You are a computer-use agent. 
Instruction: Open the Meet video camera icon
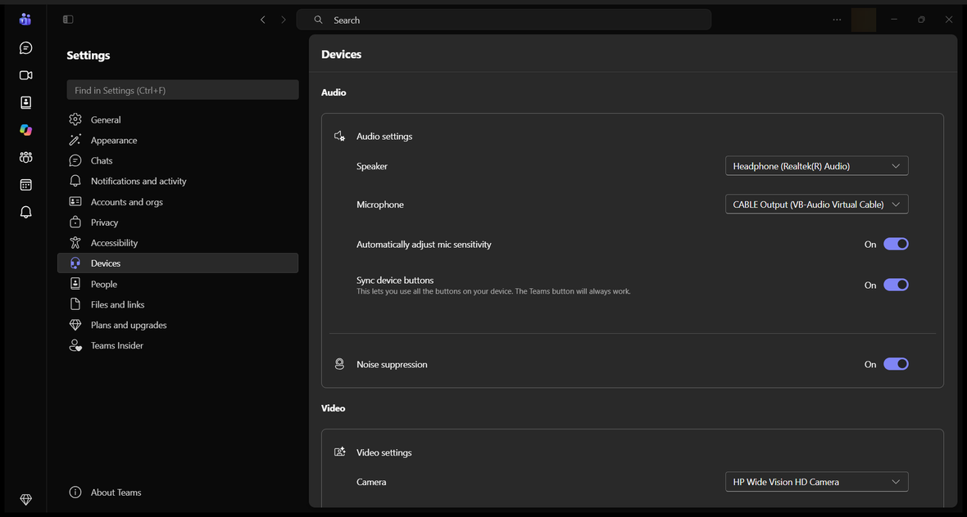[x=25, y=75]
